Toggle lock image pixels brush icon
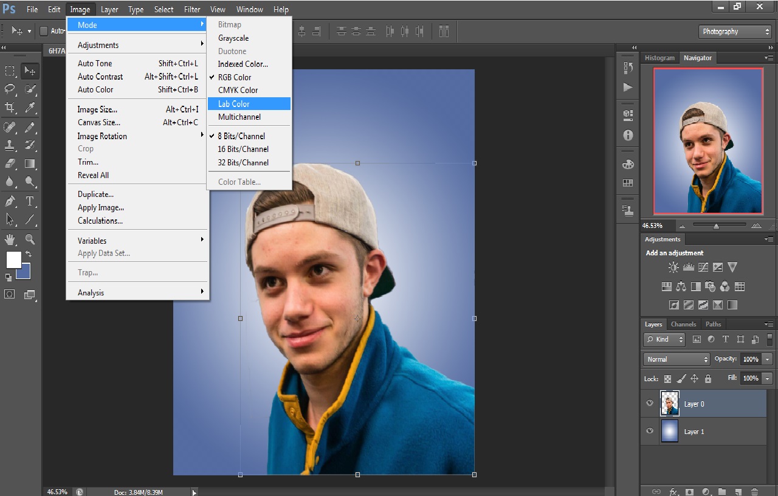 coord(681,378)
